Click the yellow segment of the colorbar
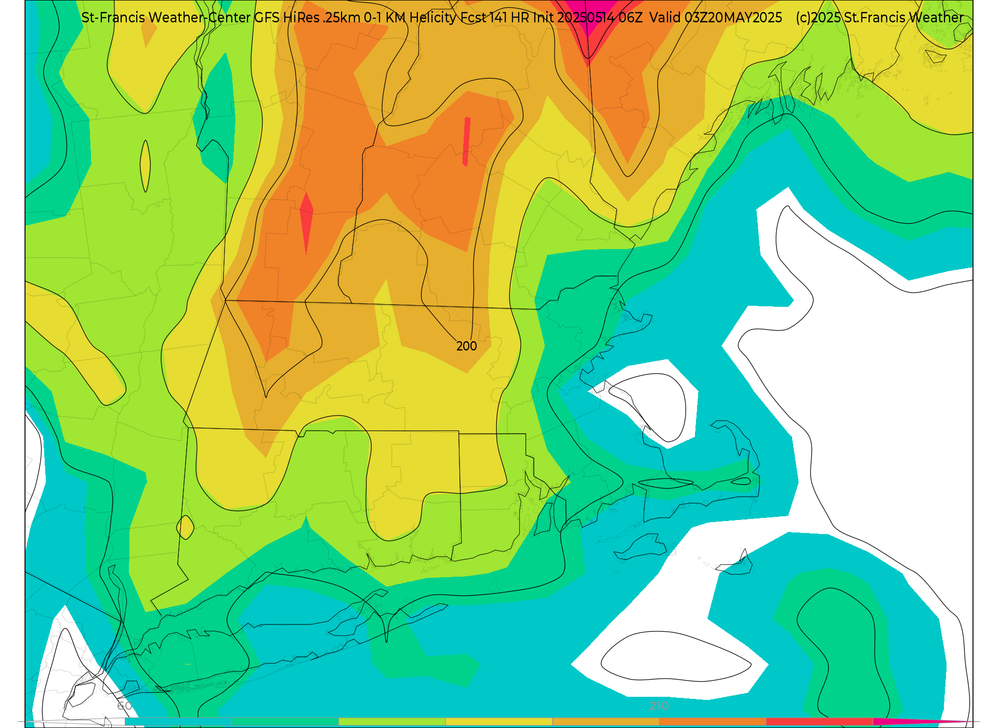 [x=498, y=722]
